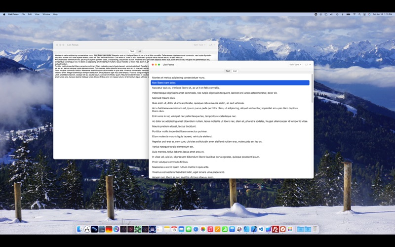Image resolution: width=395 pixels, height=247 pixels.
Task: Click the front window's vertical scrollbar
Action: (312, 88)
